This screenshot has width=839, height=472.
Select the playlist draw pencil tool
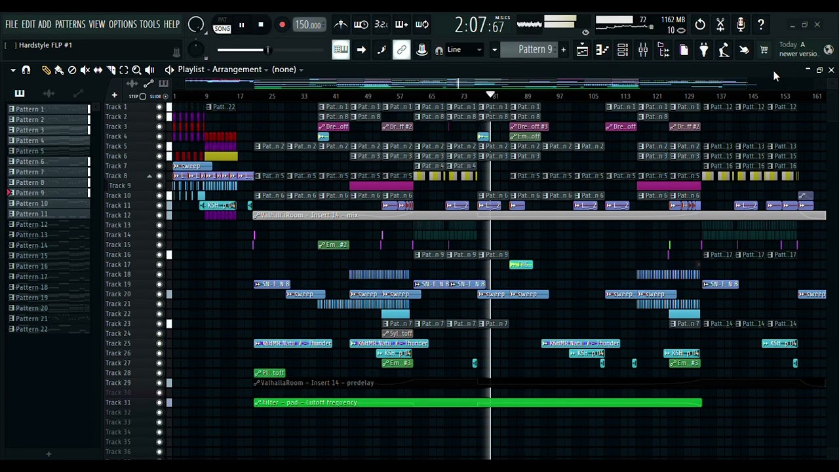click(46, 69)
